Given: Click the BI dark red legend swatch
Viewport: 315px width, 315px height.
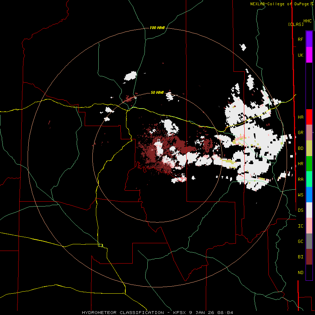Looking at the screenshot, I should pos(309,257).
